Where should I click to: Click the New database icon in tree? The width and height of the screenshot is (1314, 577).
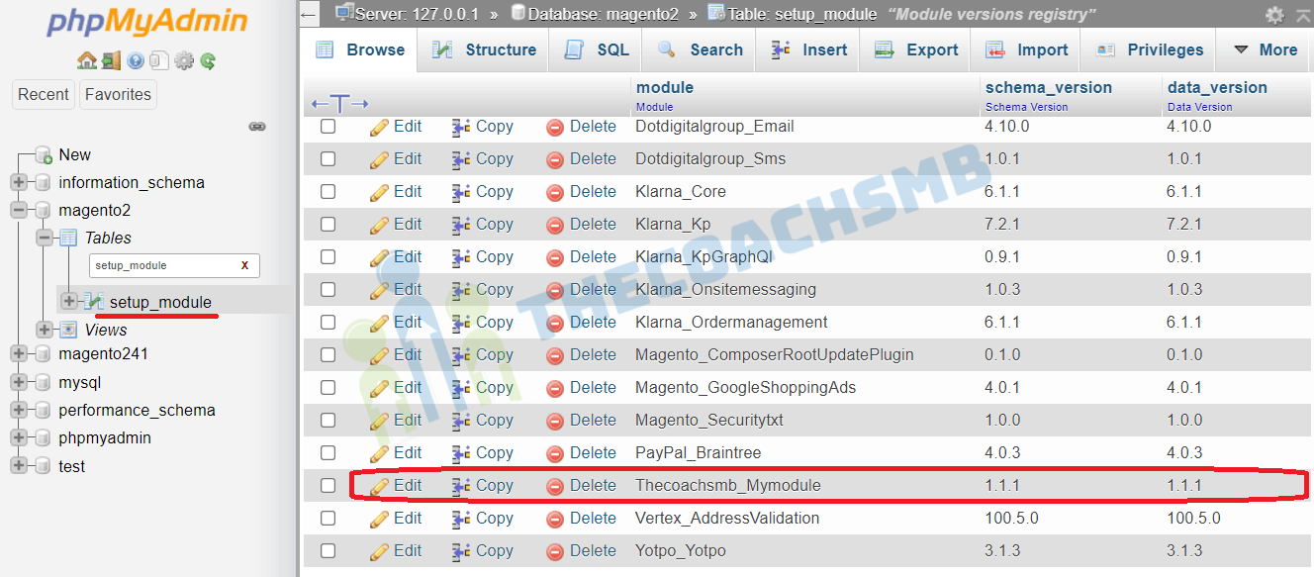point(43,154)
